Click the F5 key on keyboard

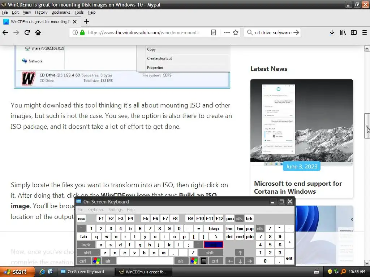(146, 218)
